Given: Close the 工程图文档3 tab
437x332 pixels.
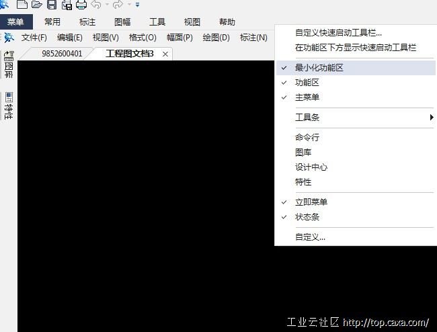Looking at the screenshot, I should point(165,54).
